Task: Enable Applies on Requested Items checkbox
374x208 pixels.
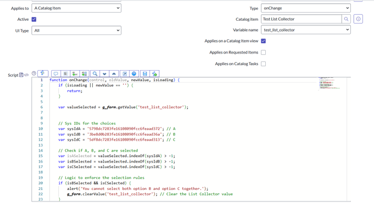Action: pos(263,53)
